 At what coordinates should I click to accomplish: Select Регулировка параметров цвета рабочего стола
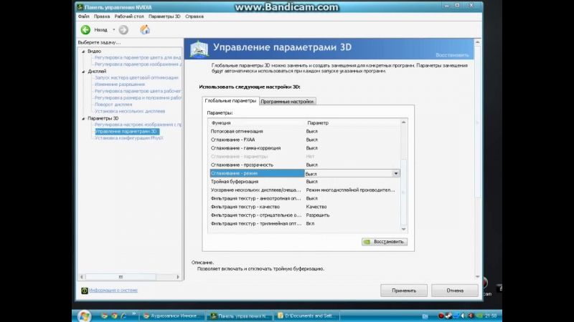click(138, 92)
